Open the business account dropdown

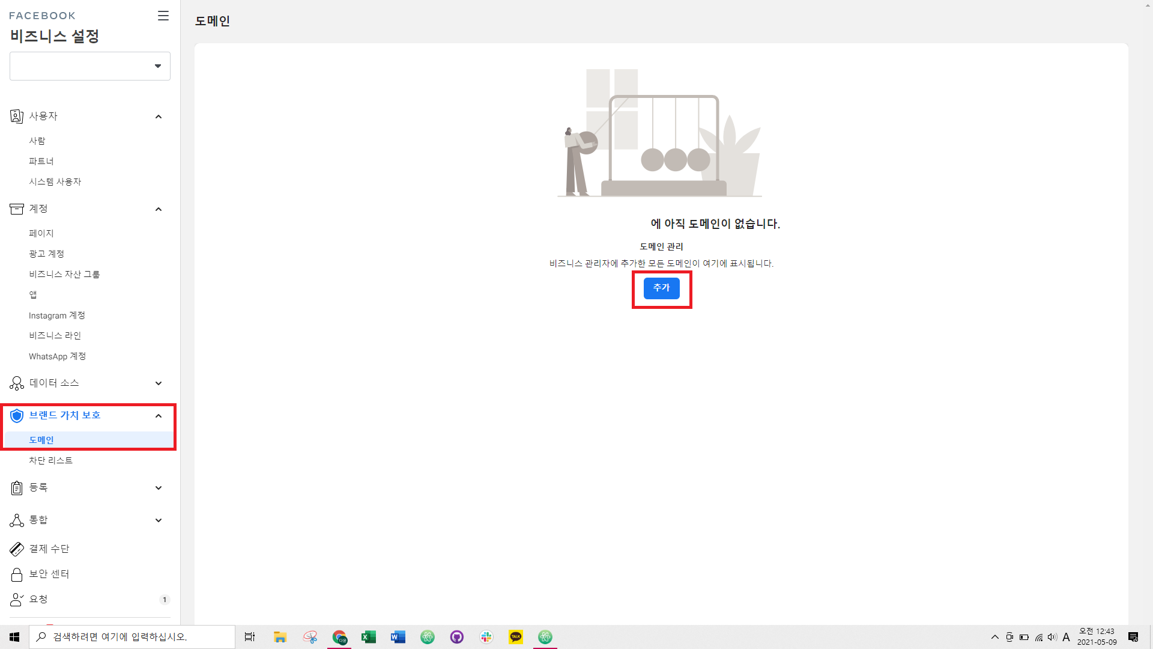(x=90, y=66)
